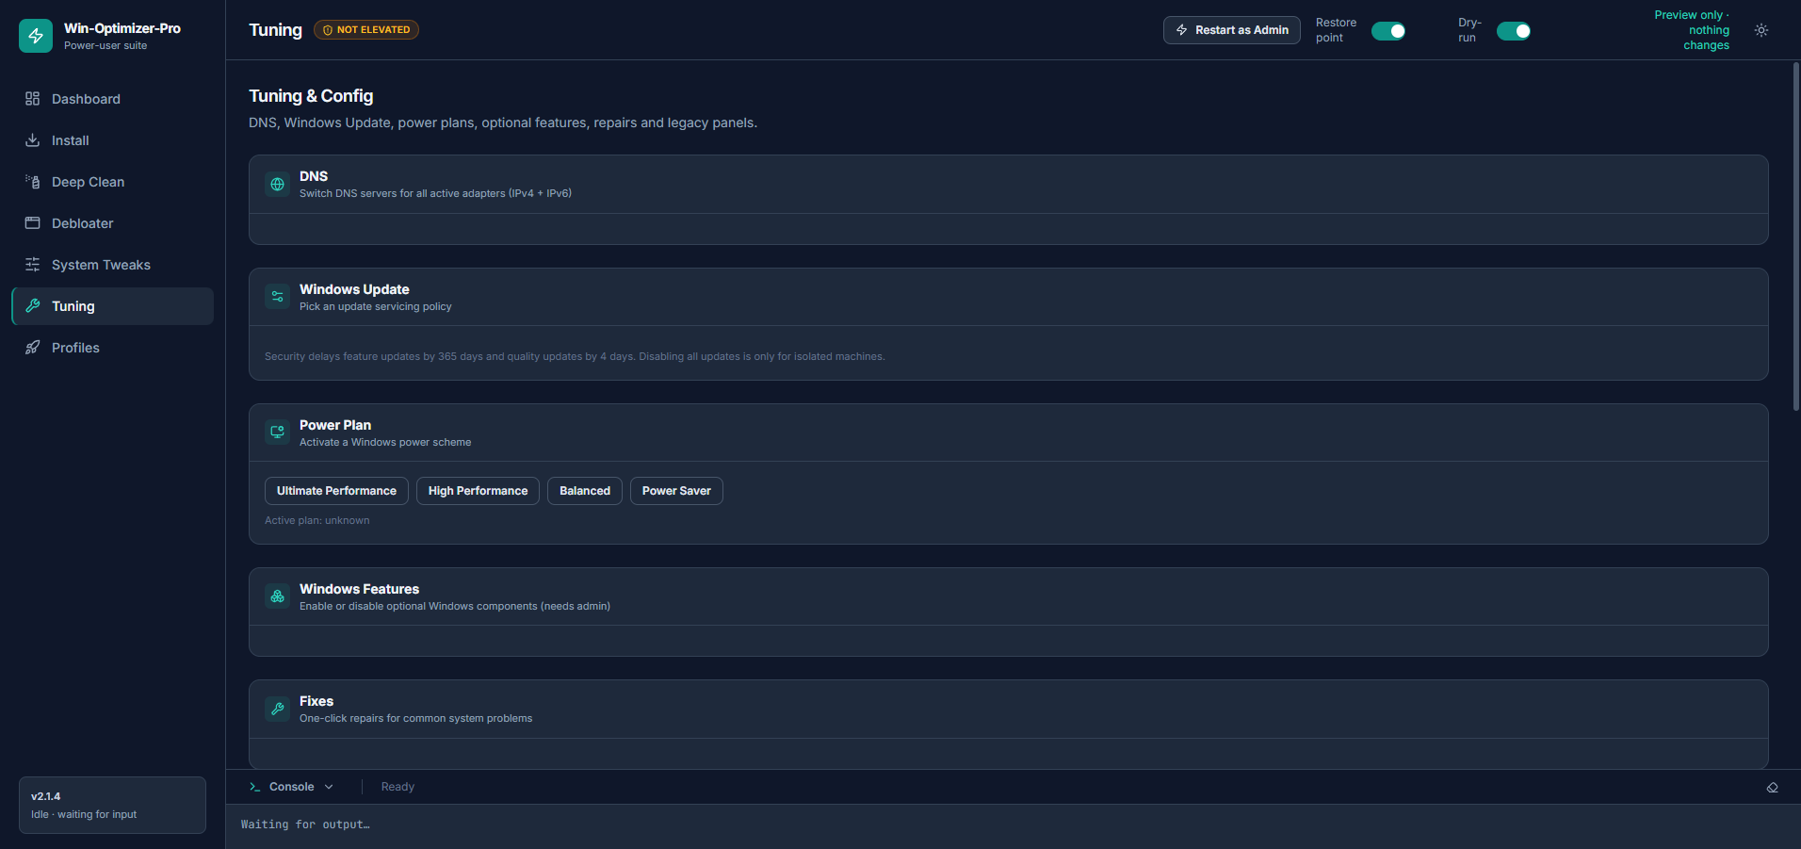Click the Win-Optimizer-Pro lightning logo icon
Viewport: 1801px width, 849px height.
pyautogui.click(x=36, y=36)
